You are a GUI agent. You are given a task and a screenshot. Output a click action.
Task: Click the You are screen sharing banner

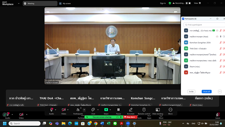pos(102,117)
